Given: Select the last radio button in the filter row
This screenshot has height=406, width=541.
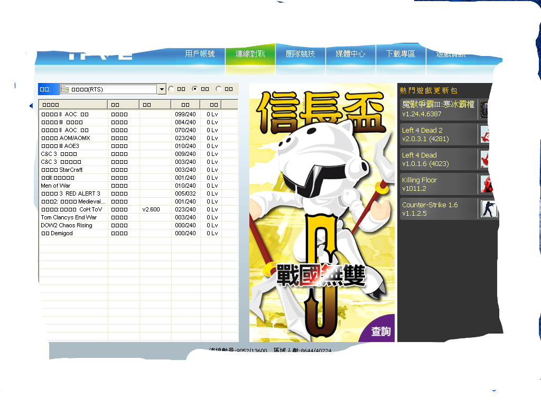Looking at the screenshot, I should coord(218,89).
